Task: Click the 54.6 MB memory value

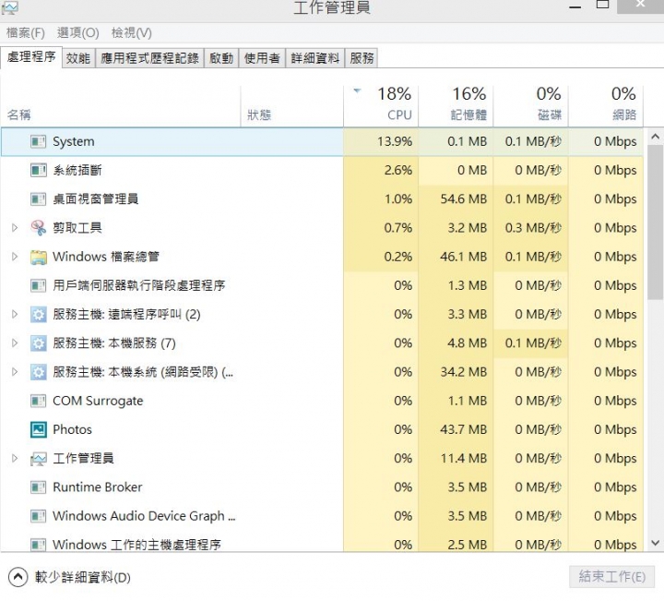Action: 464,199
